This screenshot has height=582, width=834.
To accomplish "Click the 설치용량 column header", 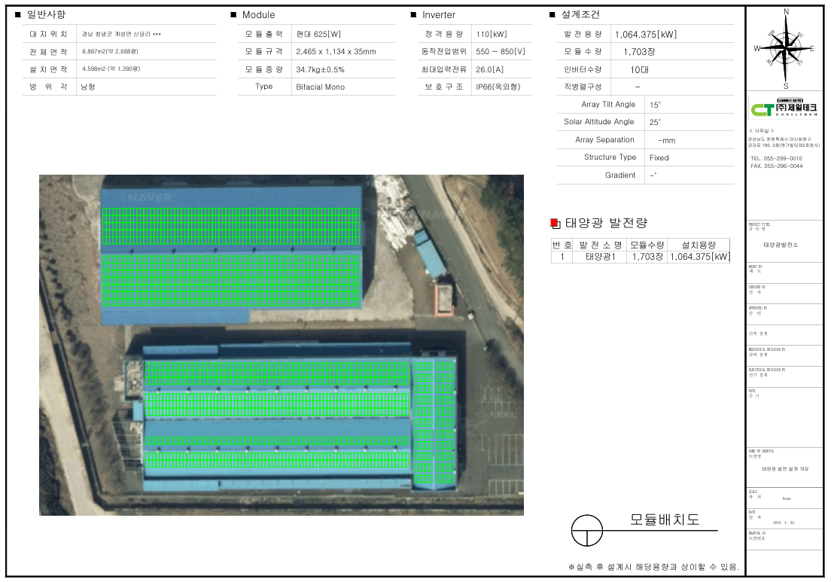I will (699, 245).
